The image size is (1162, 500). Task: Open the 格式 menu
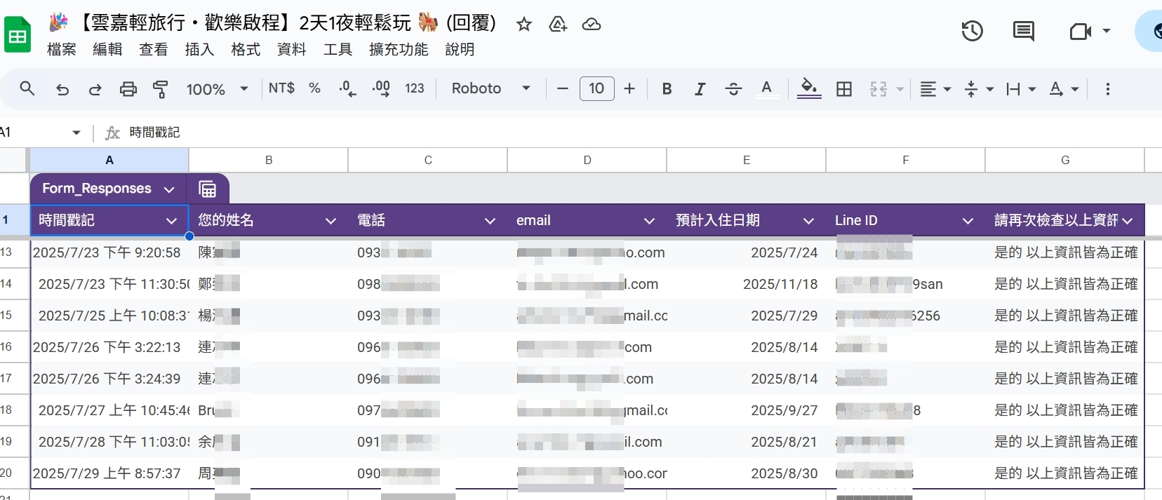coord(246,49)
